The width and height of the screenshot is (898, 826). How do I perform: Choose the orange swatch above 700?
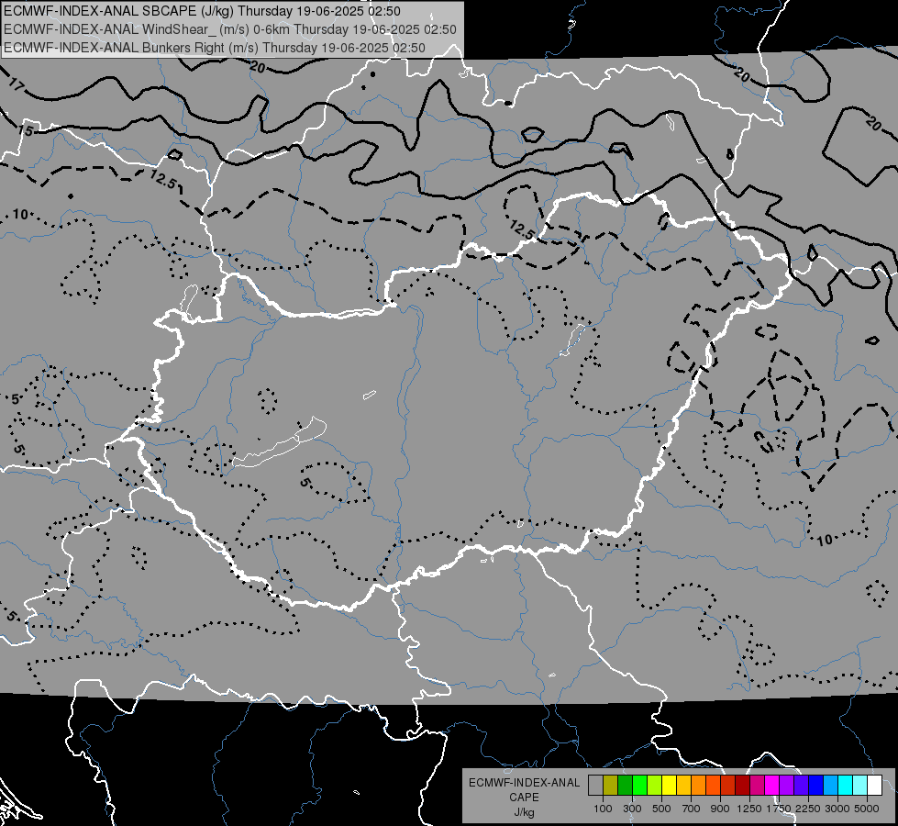coord(699,786)
